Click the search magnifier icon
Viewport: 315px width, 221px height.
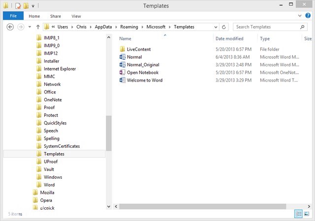click(x=302, y=27)
